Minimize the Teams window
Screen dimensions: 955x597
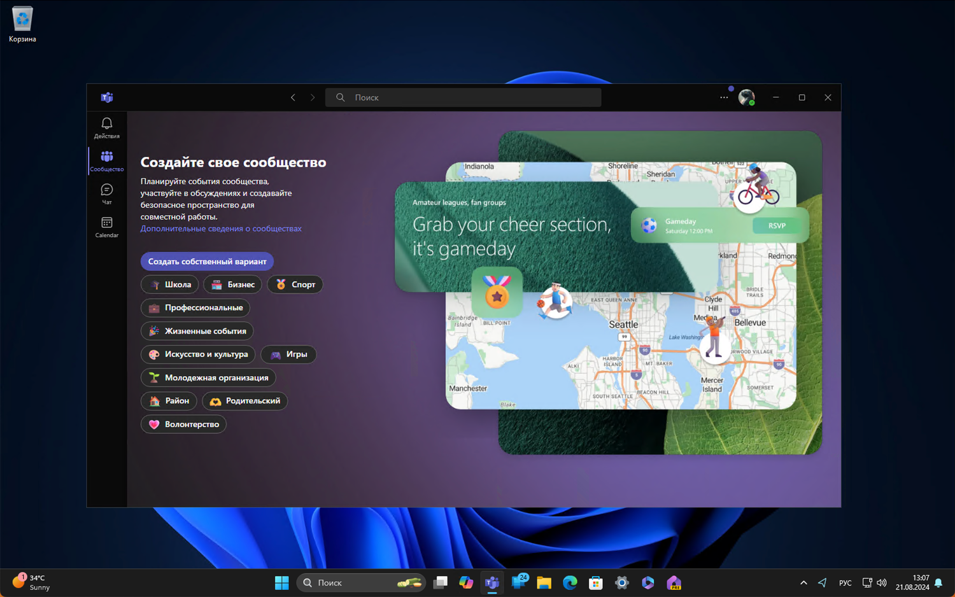click(776, 97)
